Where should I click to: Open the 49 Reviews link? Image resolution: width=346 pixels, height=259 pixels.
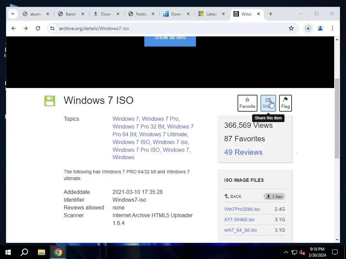point(243,152)
